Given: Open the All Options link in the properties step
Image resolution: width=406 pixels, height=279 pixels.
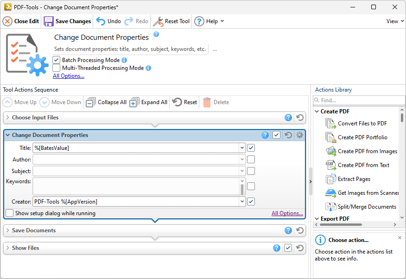Looking at the screenshot, I should pos(287,213).
